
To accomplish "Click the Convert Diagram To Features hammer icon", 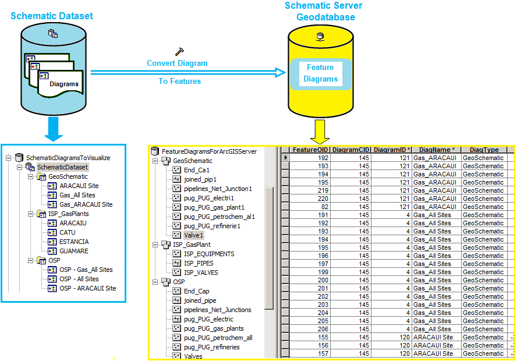I will (x=179, y=52).
